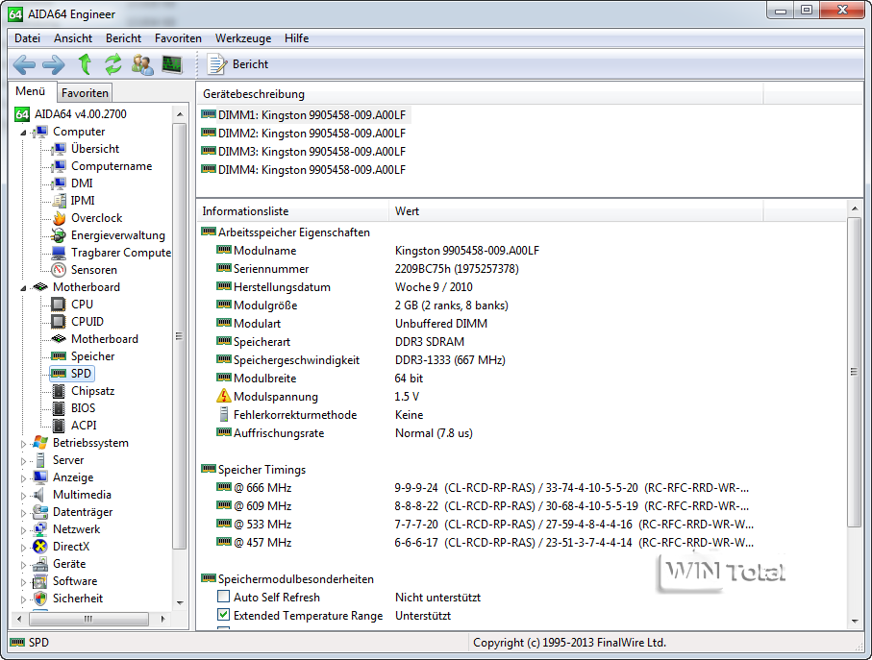This screenshot has height=660, width=872.
Task: Expand the Multimedia node
Action: (23, 495)
